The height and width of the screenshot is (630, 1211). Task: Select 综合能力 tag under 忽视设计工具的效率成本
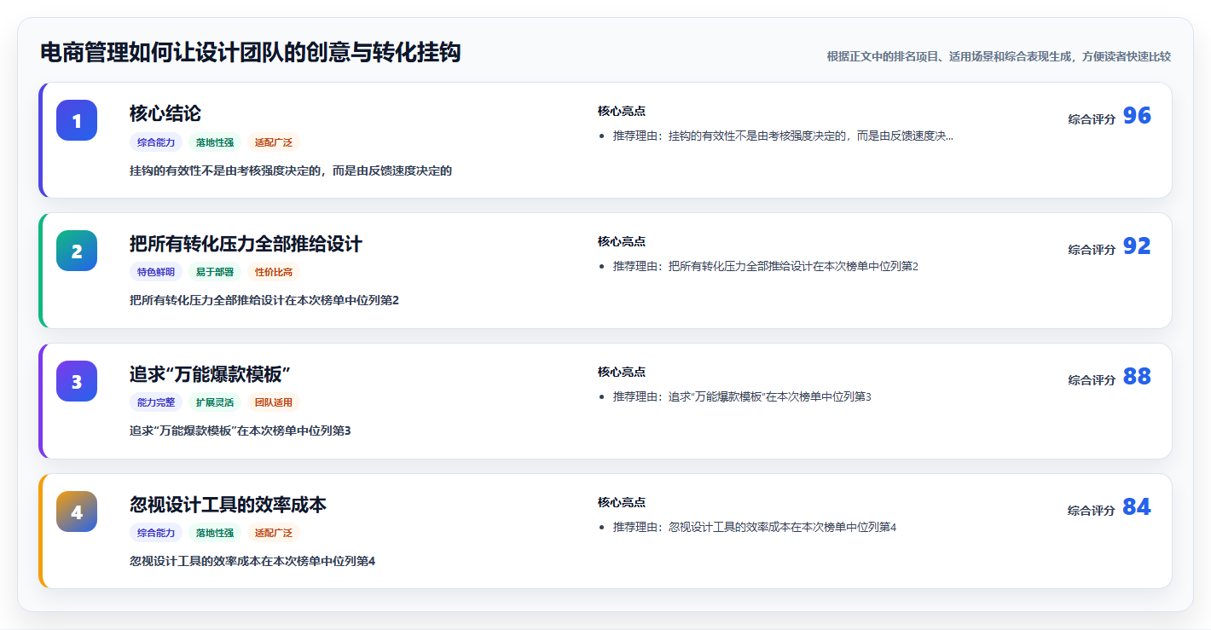[156, 534]
